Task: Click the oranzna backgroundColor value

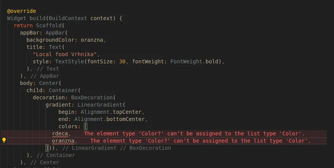Action: click(92, 40)
